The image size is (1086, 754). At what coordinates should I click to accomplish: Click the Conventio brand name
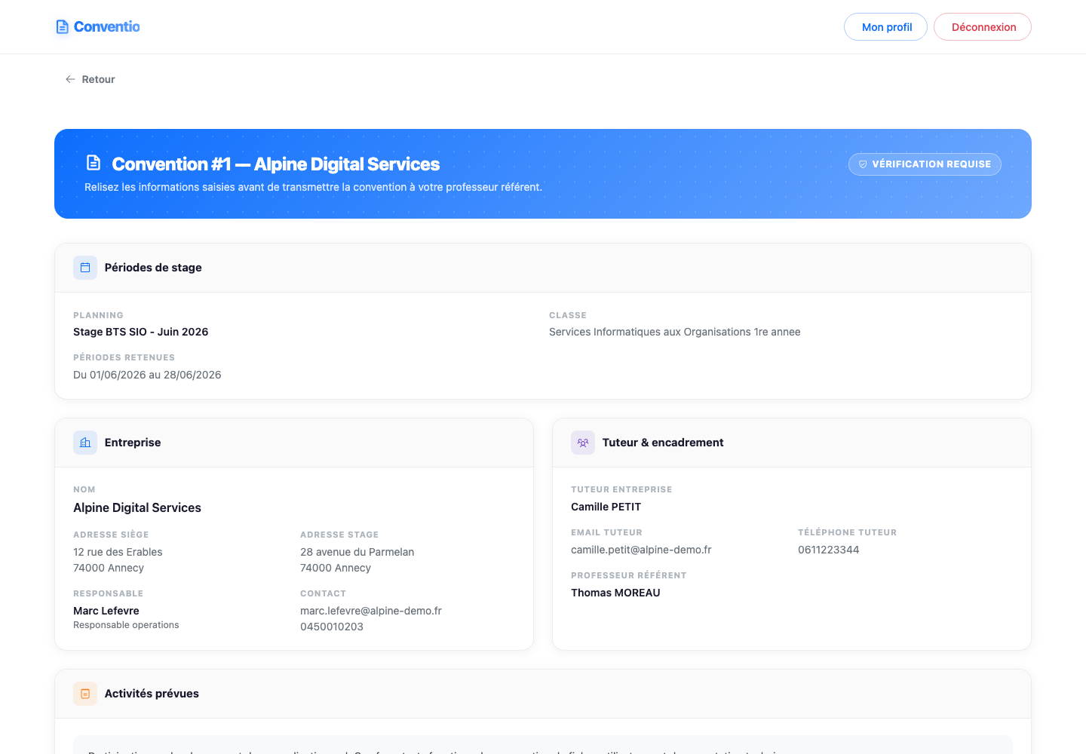pos(107,27)
